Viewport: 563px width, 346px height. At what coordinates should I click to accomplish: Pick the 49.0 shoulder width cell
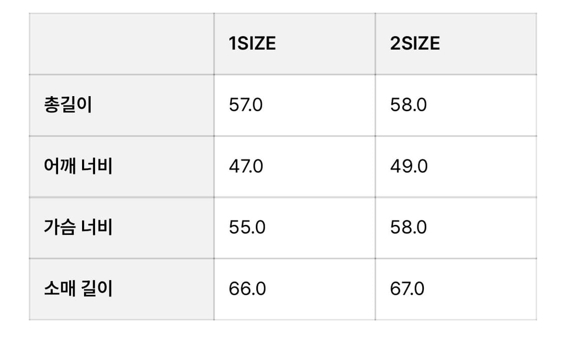click(x=409, y=167)
